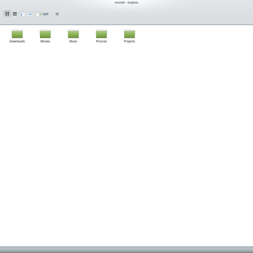The width and height of the screenshot is (253, 253).
Task: Click the crossed tools icon in toolbar
Action: [57, 14]
